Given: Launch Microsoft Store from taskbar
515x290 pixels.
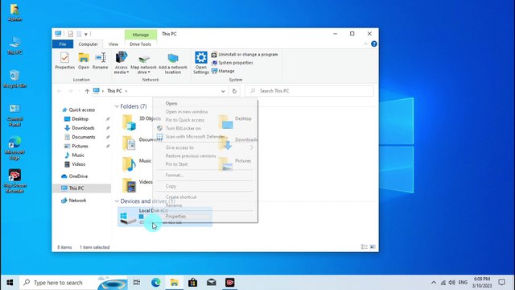Looking at the screenshot, I should tap(193, 283).
